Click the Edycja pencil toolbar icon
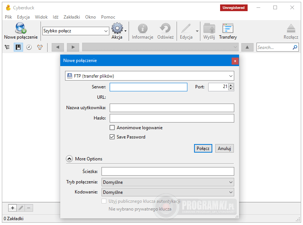 [186, 28]
